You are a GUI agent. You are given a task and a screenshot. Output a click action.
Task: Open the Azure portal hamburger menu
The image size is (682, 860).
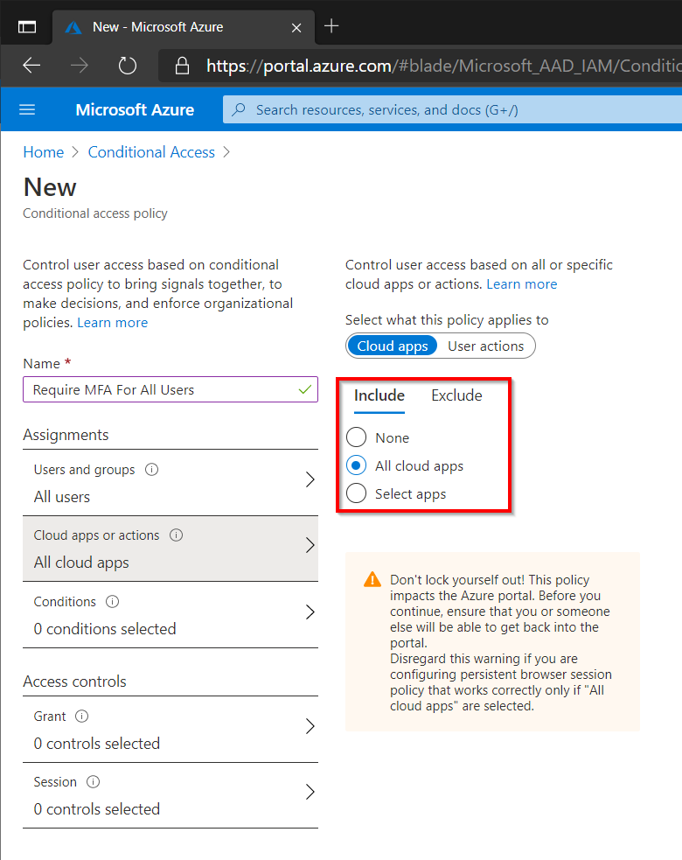tap(27, 109)
